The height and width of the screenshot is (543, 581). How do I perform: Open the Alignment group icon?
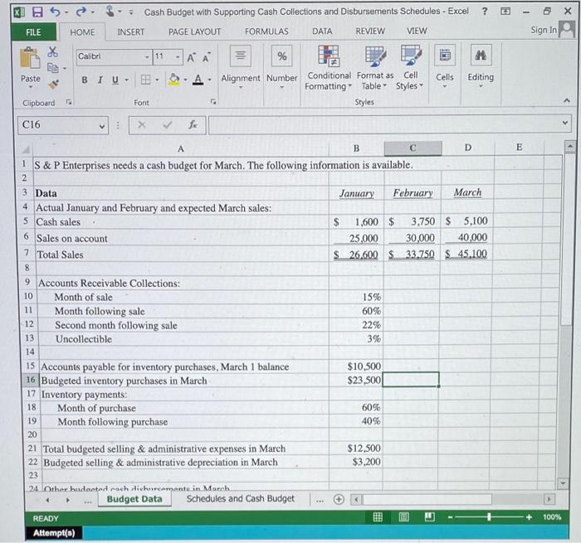(x=241, y=56)
